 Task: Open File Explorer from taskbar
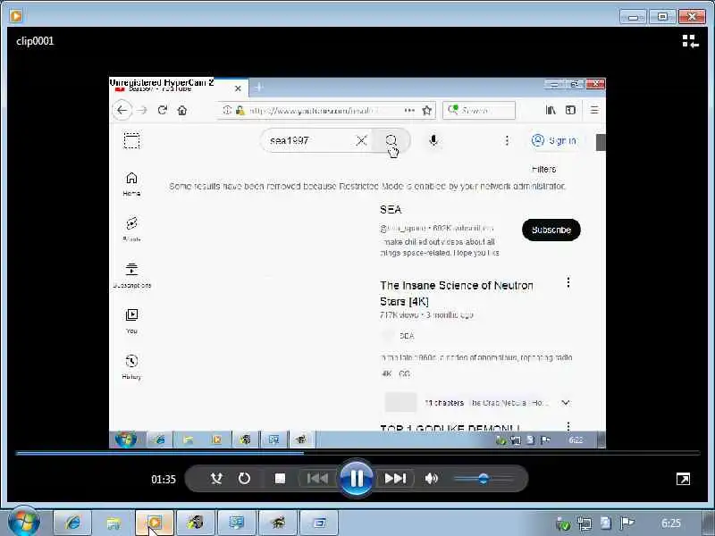[x=114, y=523]
